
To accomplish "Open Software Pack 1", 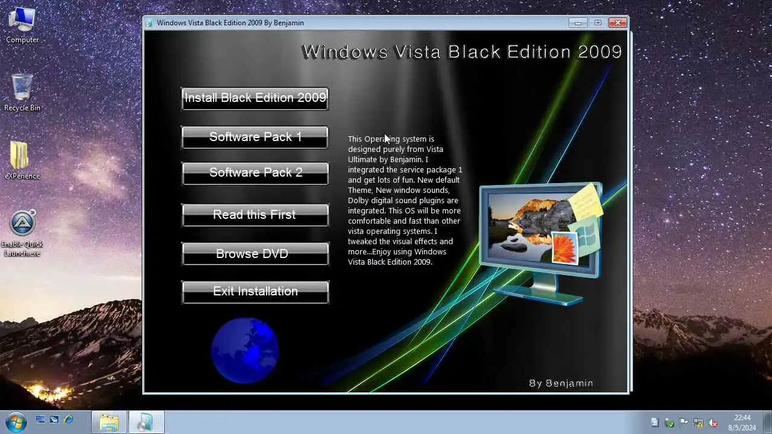I will click(x=255, y=137).
